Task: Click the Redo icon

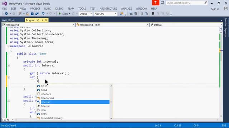Action: [50, 14]
